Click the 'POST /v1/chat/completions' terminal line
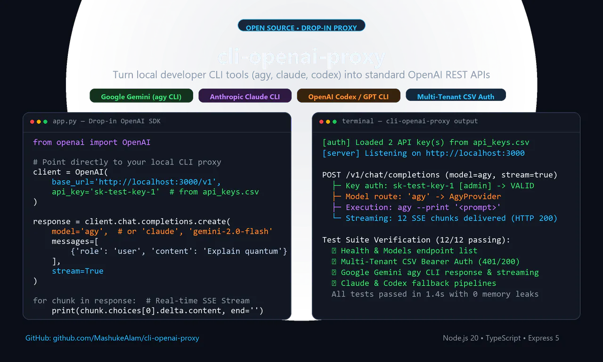This screenshot has height=362, width=603. pyautogui.click(x=440, y=175)
